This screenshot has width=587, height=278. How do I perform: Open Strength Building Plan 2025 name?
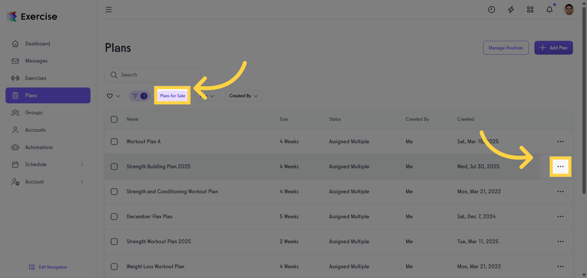pyautogui.click(x=159, y=166)
